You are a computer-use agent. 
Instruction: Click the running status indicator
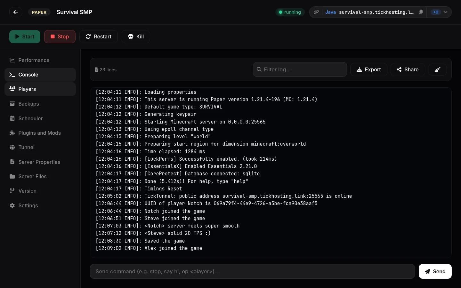coord(290,12)
